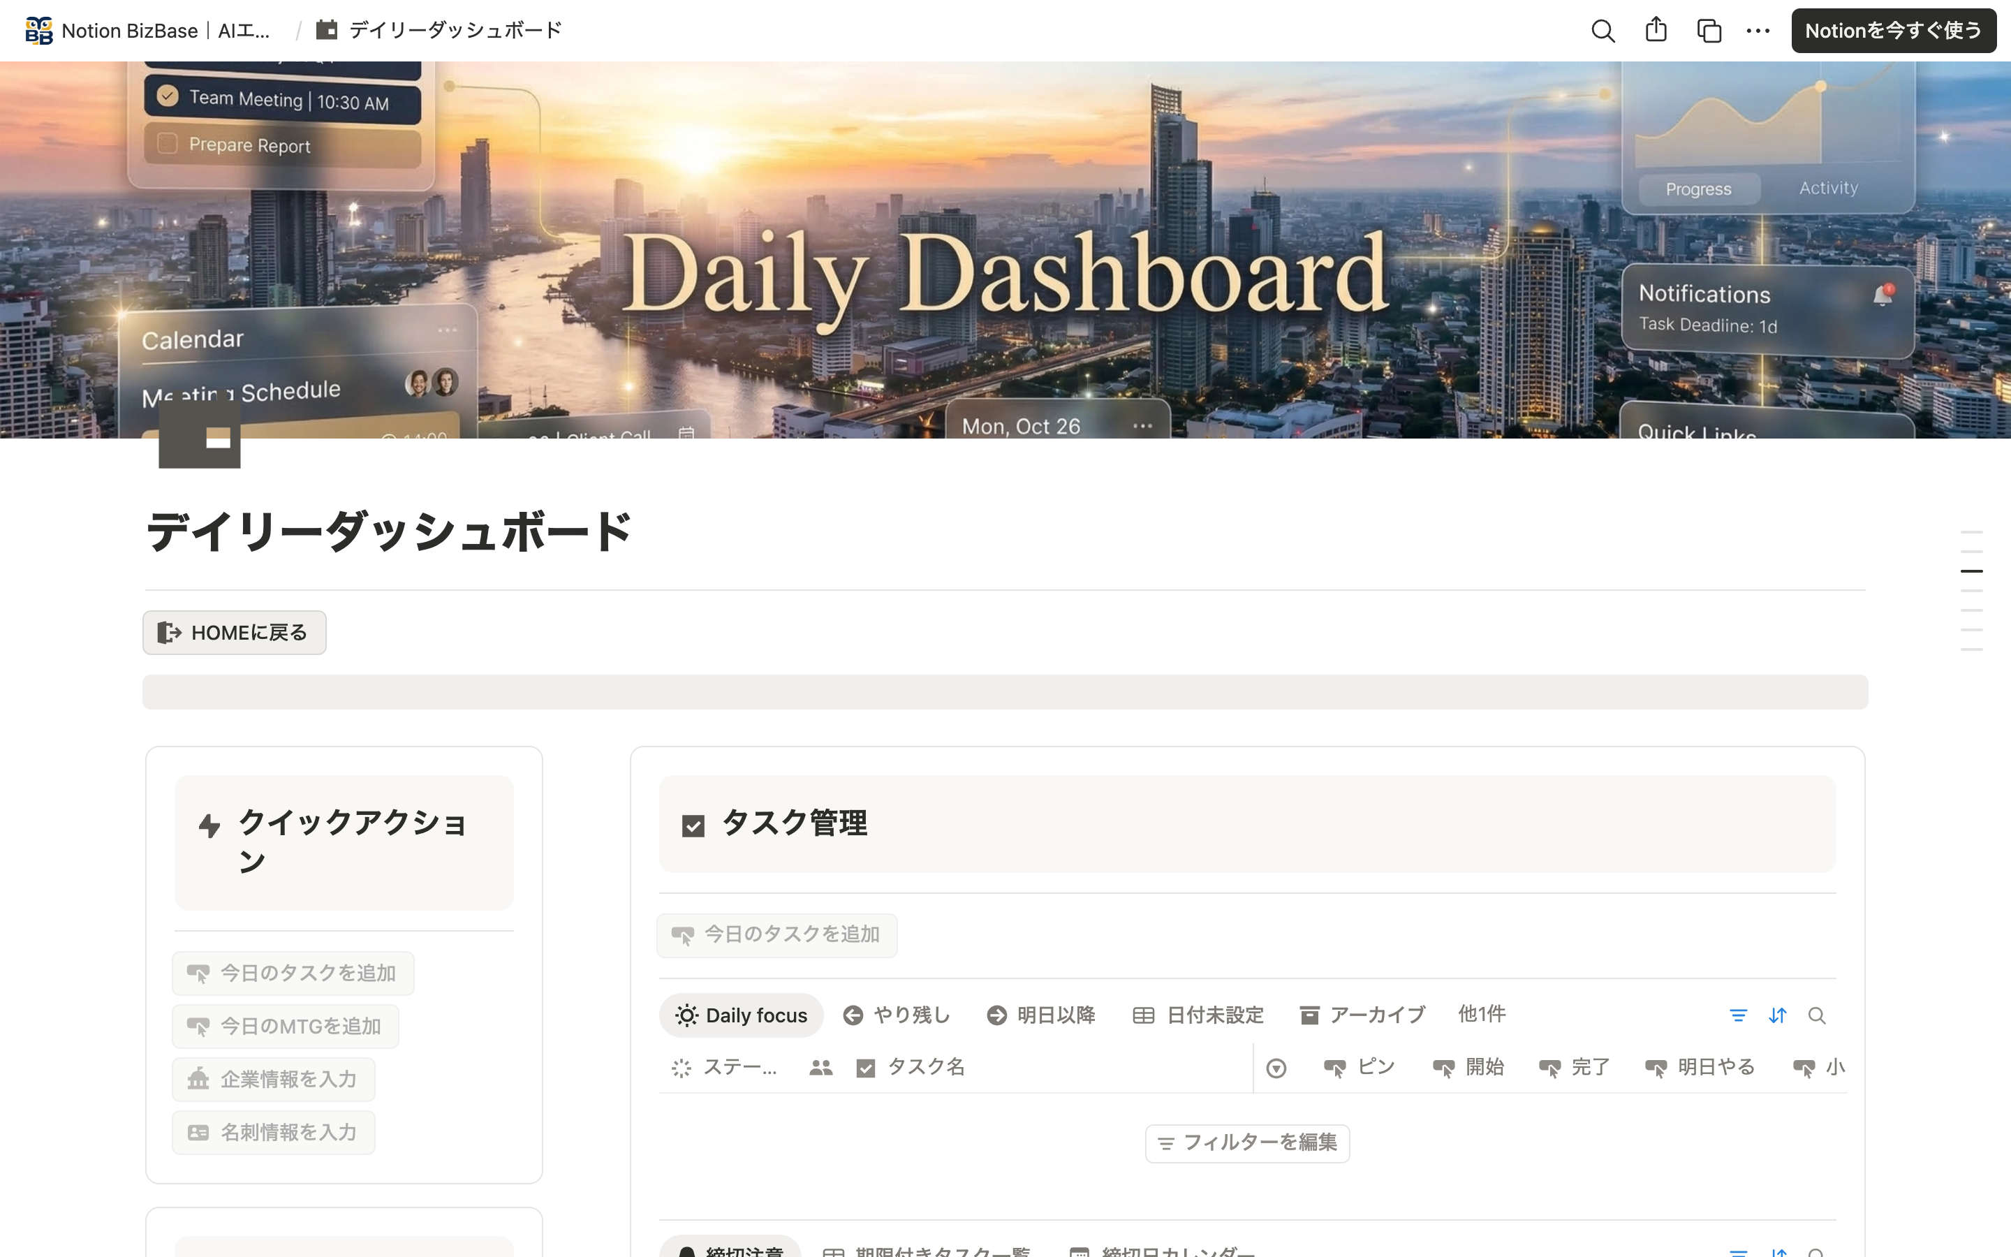
Task: Click the lightning icon beside クイックアクション
Action: 209,825
